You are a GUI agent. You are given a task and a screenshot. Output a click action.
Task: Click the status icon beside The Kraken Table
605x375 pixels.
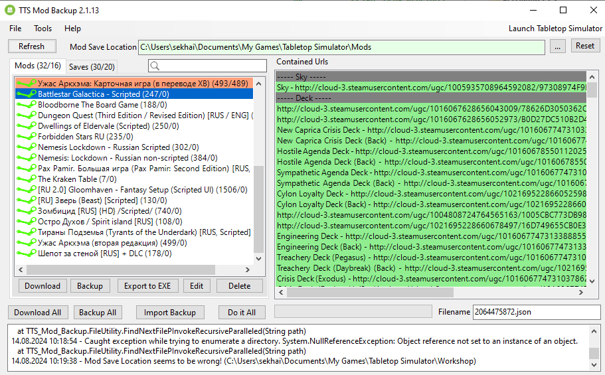click(27, 179)
